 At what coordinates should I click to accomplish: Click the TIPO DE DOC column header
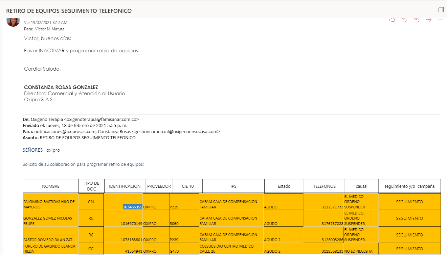91,186
